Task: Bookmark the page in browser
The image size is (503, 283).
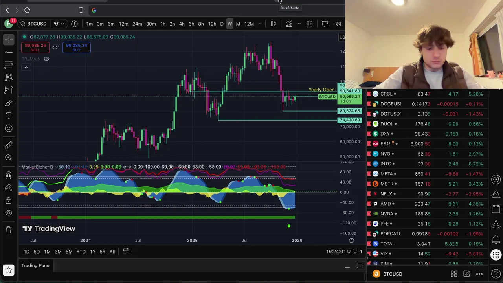Action: [81, 10]
